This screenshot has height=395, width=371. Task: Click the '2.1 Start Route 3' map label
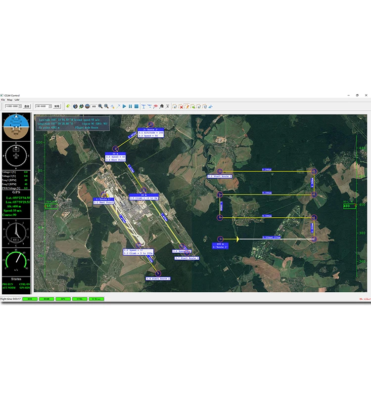coord(220,176)
